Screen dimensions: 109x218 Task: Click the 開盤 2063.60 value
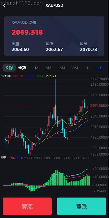(20, 49)
